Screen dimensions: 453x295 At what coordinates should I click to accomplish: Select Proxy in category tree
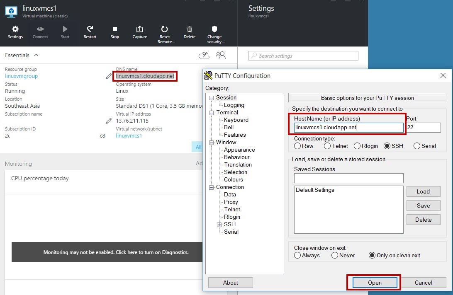point(231,202)
